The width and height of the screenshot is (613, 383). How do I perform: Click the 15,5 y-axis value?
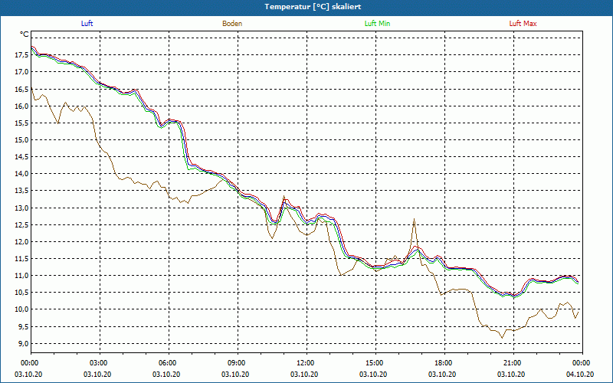point(21,123)
